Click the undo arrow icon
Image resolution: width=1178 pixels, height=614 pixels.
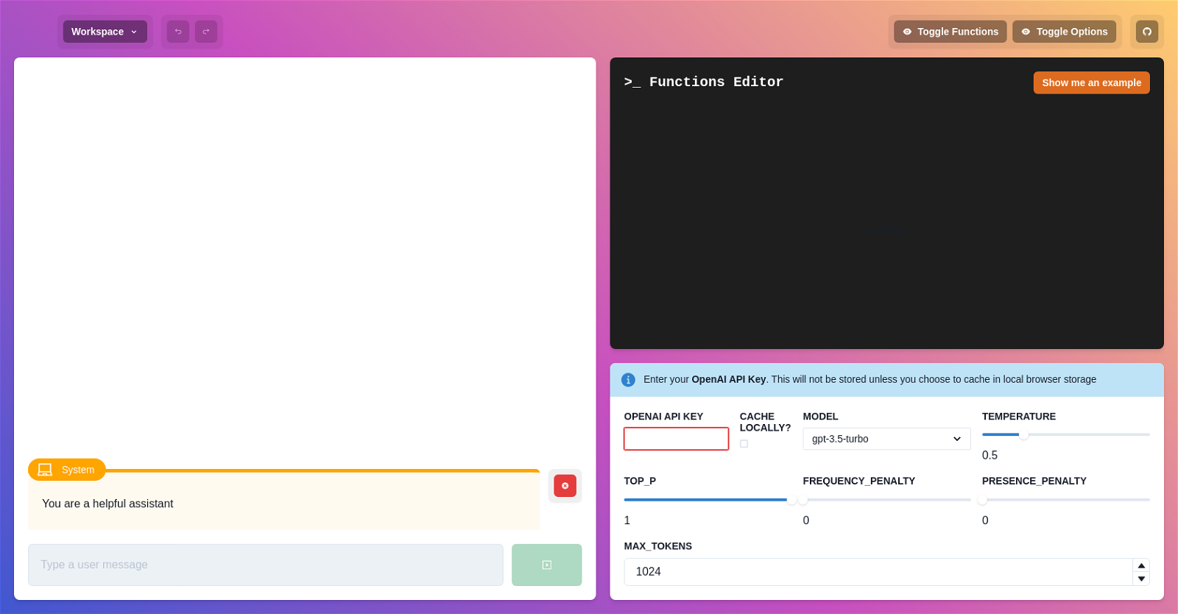[178, 32]
